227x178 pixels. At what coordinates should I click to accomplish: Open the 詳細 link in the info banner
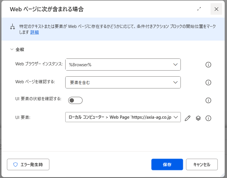point(34,32)
